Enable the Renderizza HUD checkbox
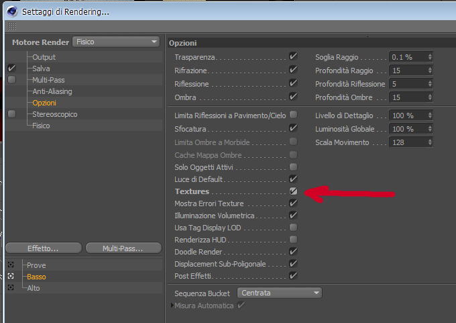Screen dimensions: 456x323 point(293,240)
